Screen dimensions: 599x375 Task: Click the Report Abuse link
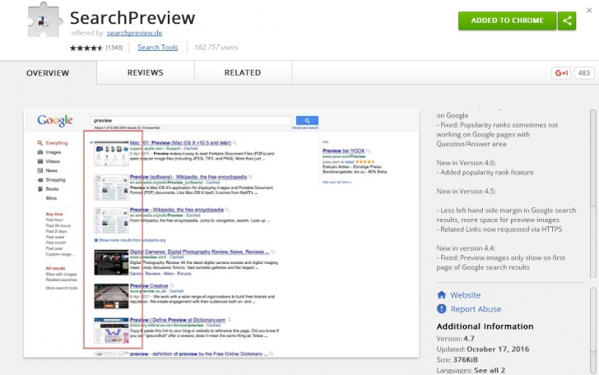pyautogui.click(x=476, y=309)
